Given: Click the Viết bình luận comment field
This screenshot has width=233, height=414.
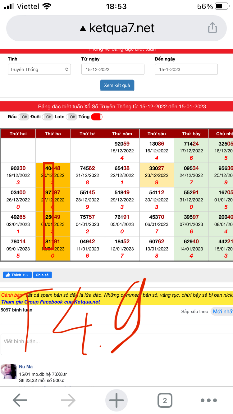Looking at the screenshot, I should (116, 342).
